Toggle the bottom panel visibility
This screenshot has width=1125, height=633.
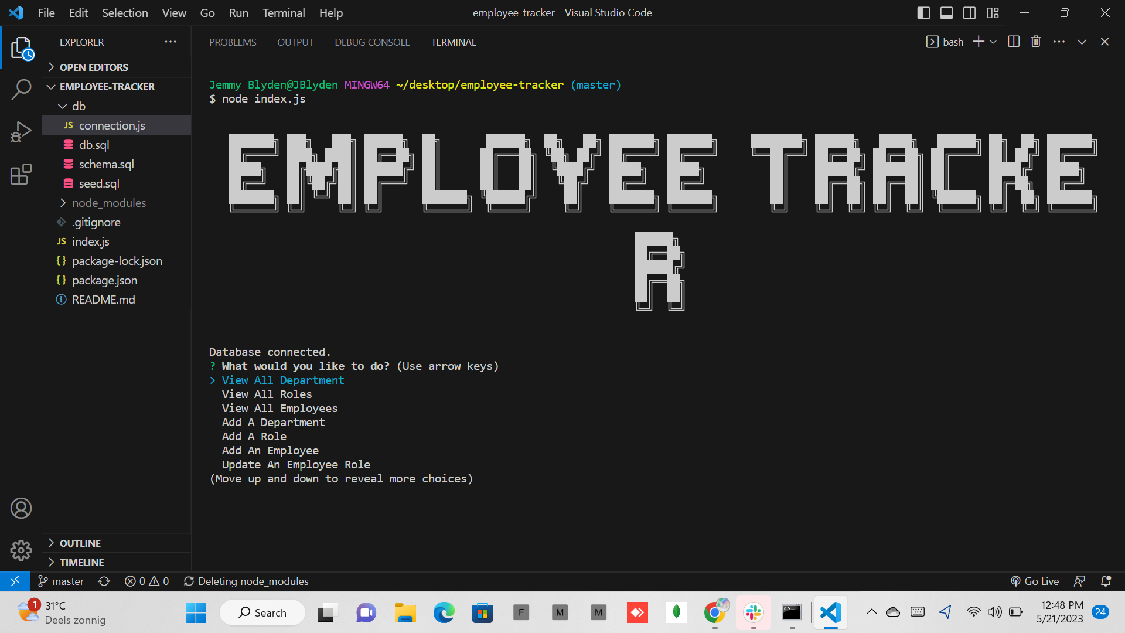946,12
